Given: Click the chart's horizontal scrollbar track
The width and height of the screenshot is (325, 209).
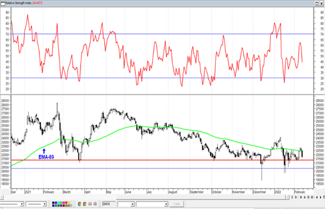Looking at the screenshot, I should pyautogui.click(x=144, y=197).
